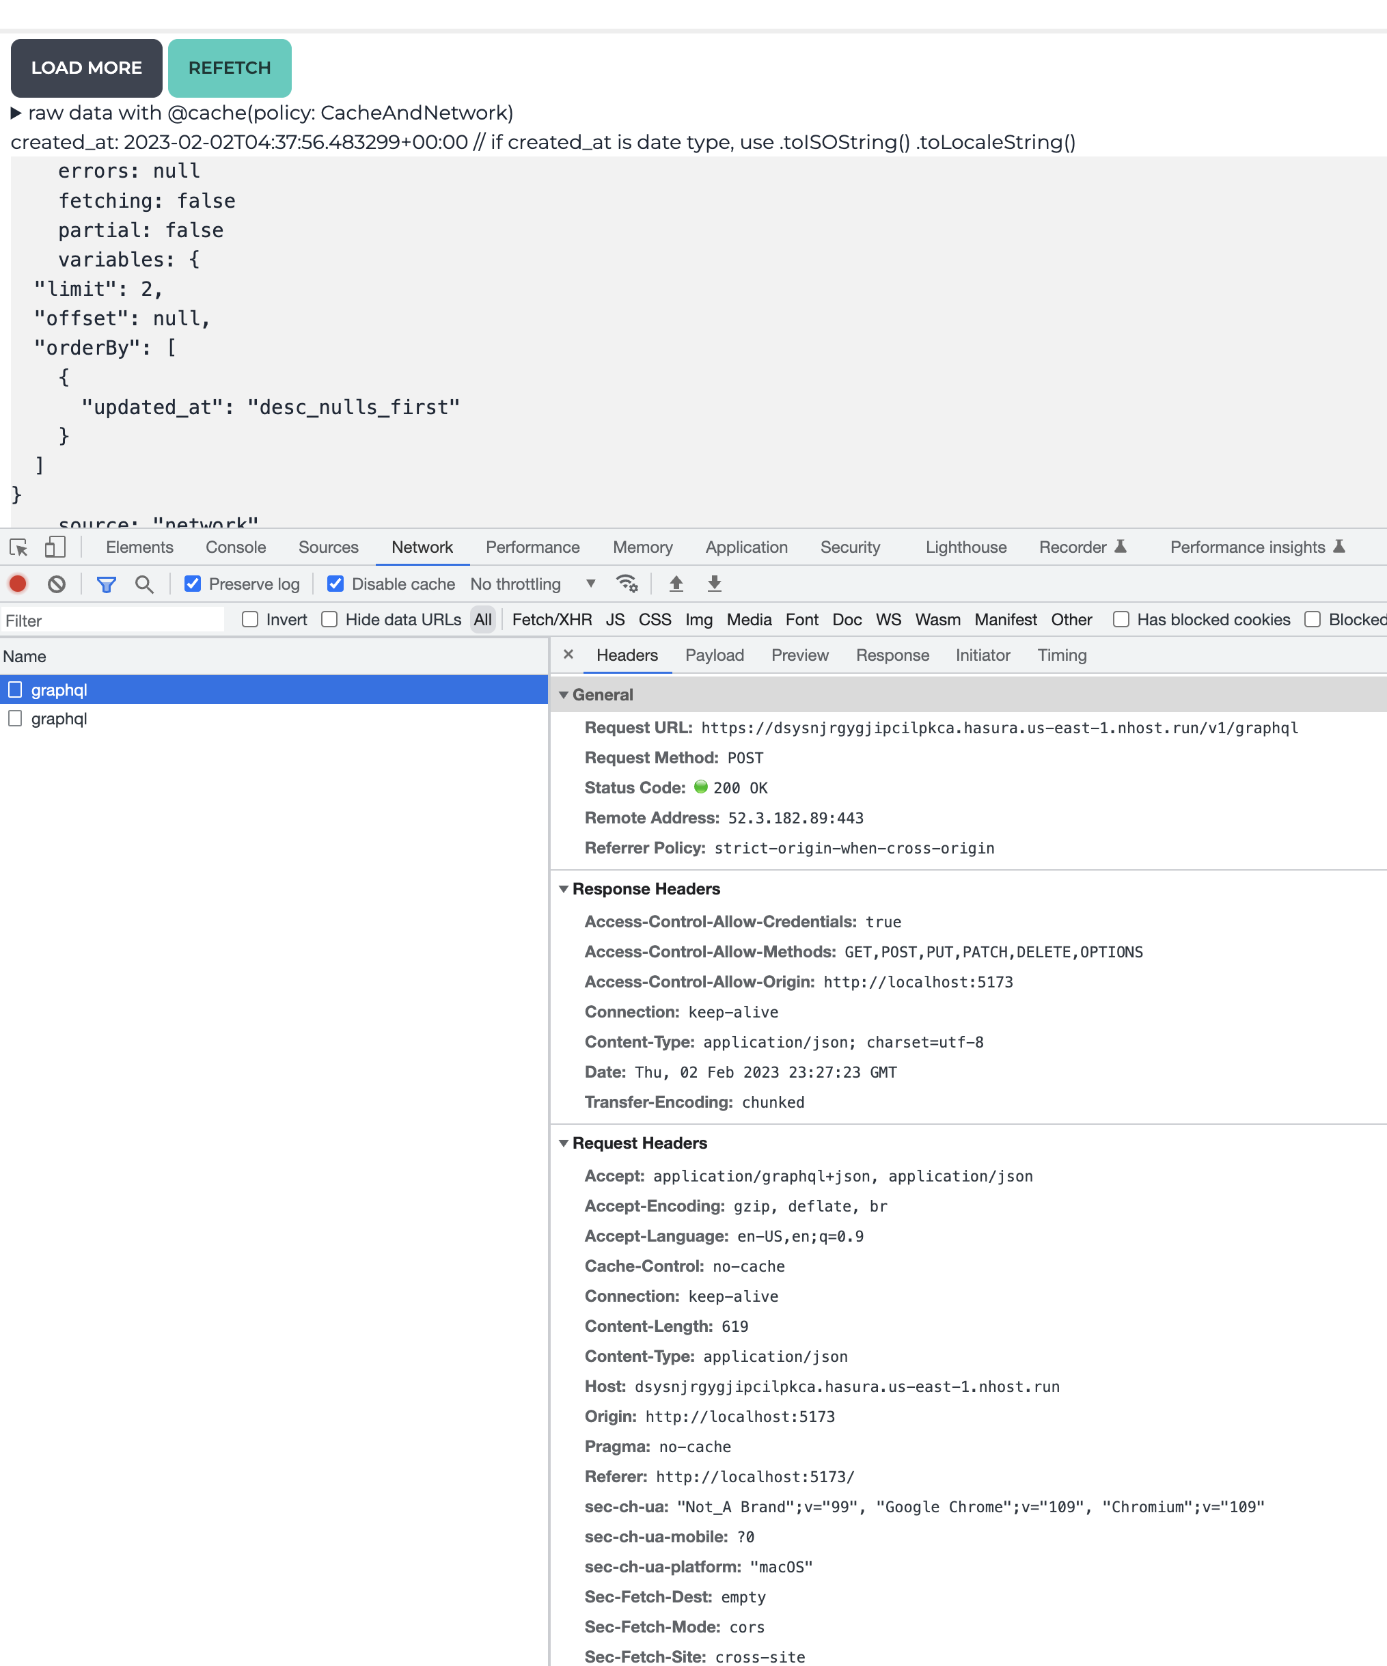Expand the raw data cache policy details
This screenshot has height=1666, width=1387.
tap(16, 113)
